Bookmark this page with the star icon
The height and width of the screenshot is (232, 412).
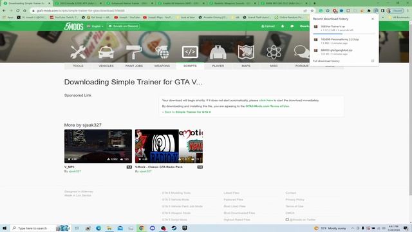pyautogui.click(x=312, y=11)
